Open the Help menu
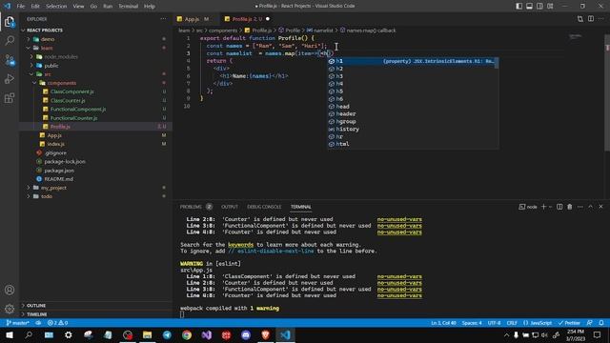 (x=150, y=7)
